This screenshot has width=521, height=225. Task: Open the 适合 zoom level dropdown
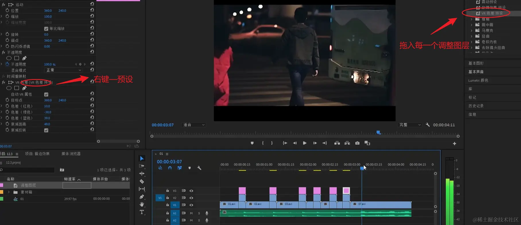(x=194, y=125)
